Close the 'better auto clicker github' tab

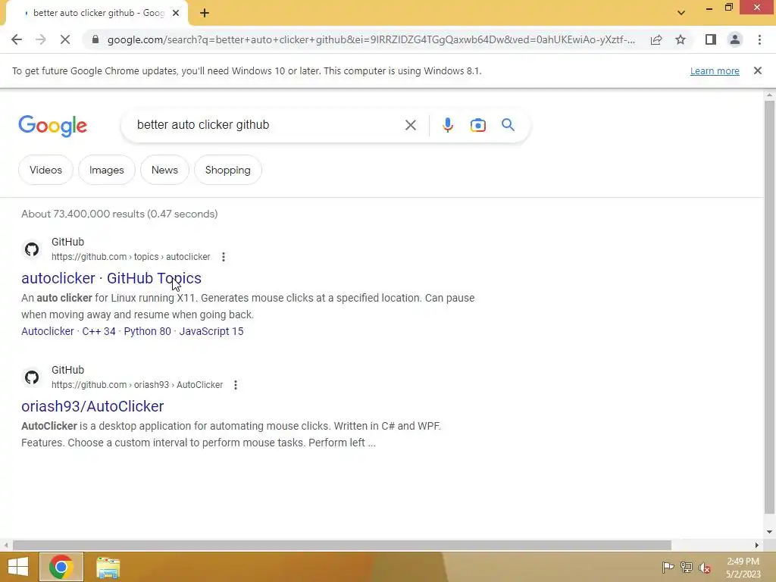tap(176, 13)
